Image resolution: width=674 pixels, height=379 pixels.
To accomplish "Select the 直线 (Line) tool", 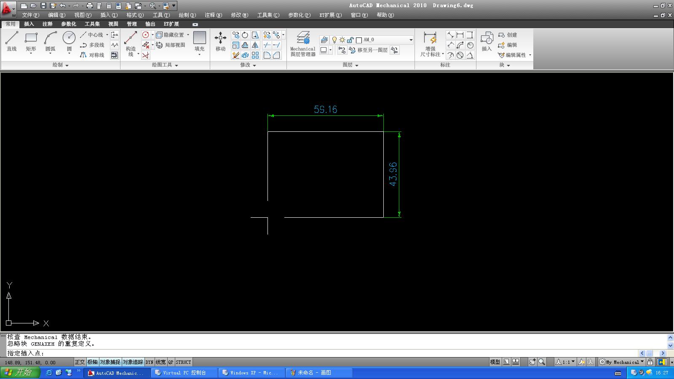I will click(12, 42).
